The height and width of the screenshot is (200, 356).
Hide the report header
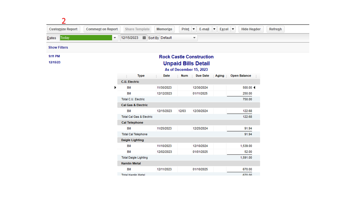[251, 29]
